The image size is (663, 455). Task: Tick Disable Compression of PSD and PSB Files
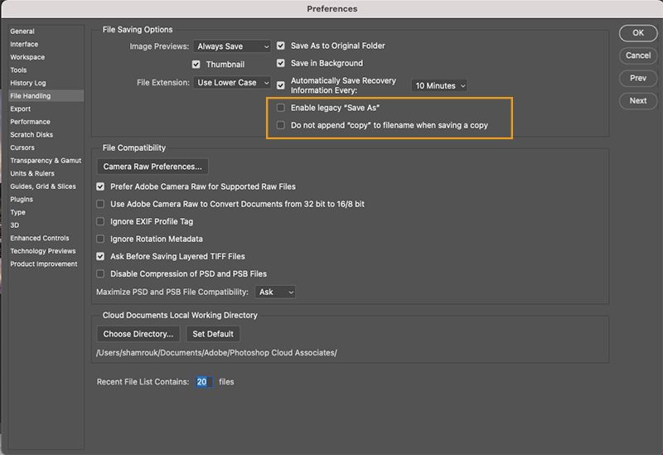coord(100,274)
